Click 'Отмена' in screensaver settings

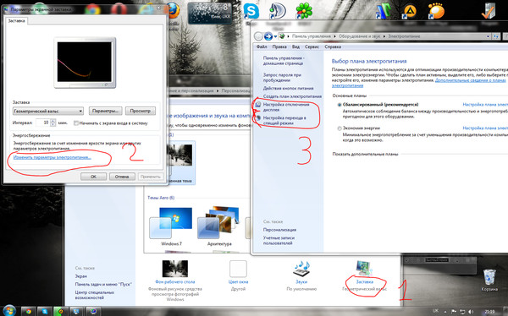click(x=122, y=177)
